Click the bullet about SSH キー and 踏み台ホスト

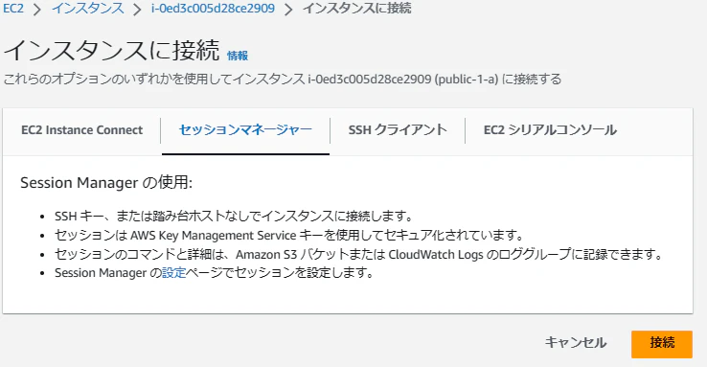point(234,216)
